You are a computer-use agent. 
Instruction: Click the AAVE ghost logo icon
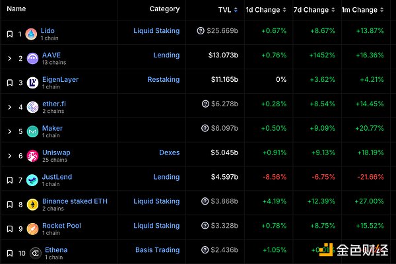[x=32, y=59]
